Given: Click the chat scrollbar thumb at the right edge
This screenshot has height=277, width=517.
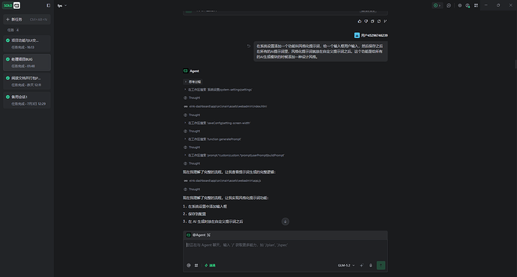Looking at the screenshot, I should pos(516,64).
